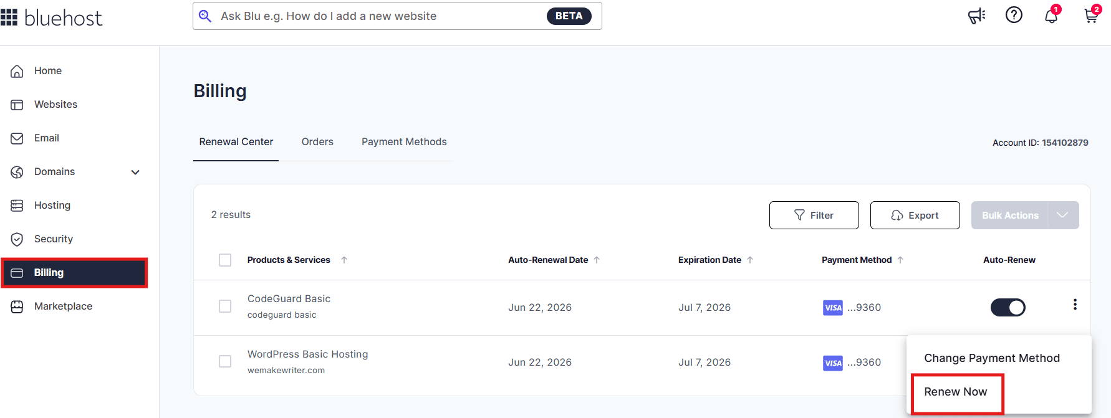Sort by Products & Services arrow
Viewport: 1111px width, 418px height.
tap(344, 260)
